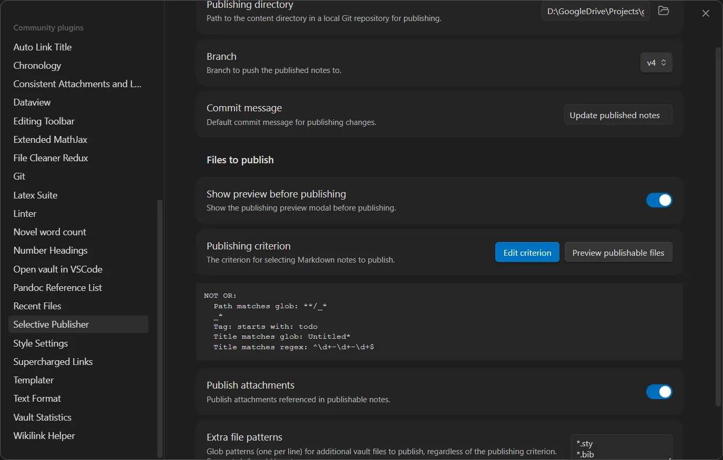Click the settings sidebar scrollbar
The image size is (723, 460).
[160, 329]
